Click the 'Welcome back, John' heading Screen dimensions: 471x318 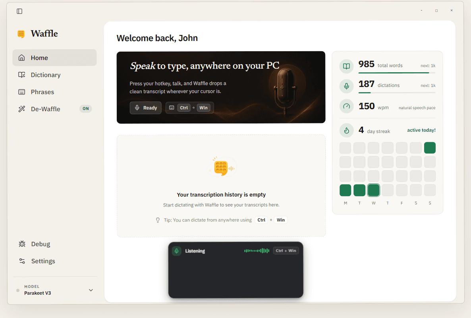tap(157, 38)
